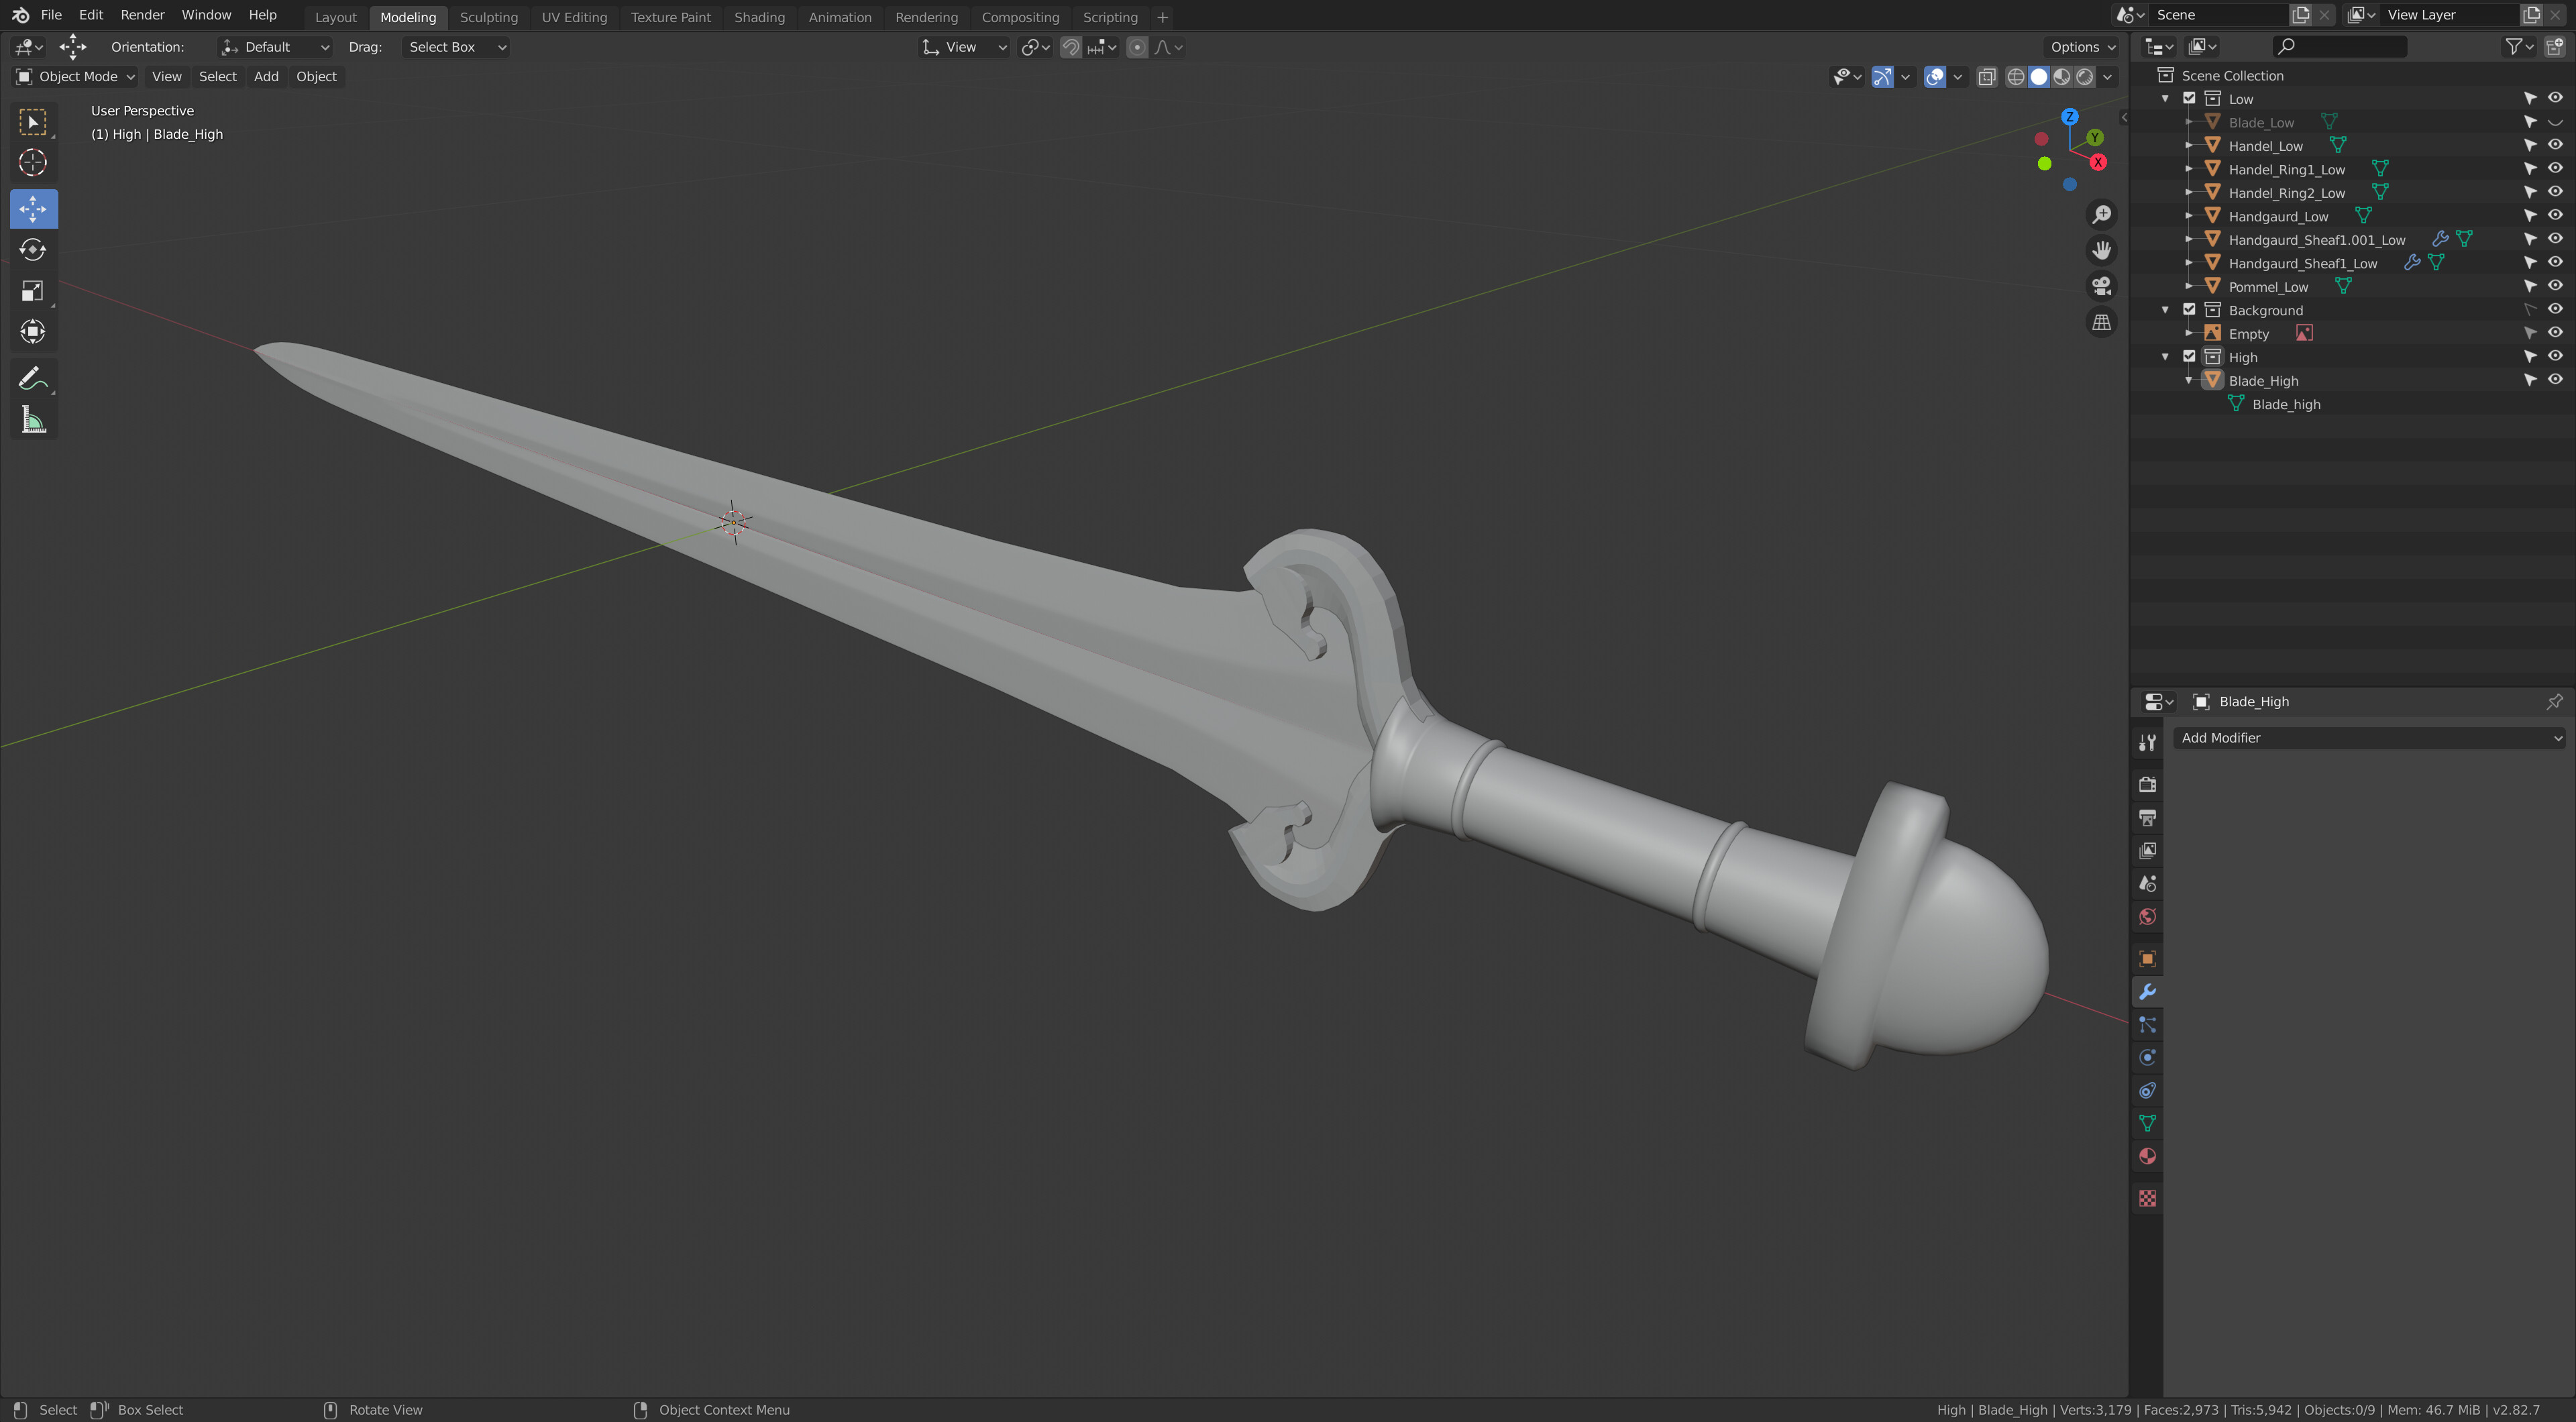This screenshot has width=2576, height=1422.
Task: Uncheck the Low collection checkbox
Action: click(2189, 99)
